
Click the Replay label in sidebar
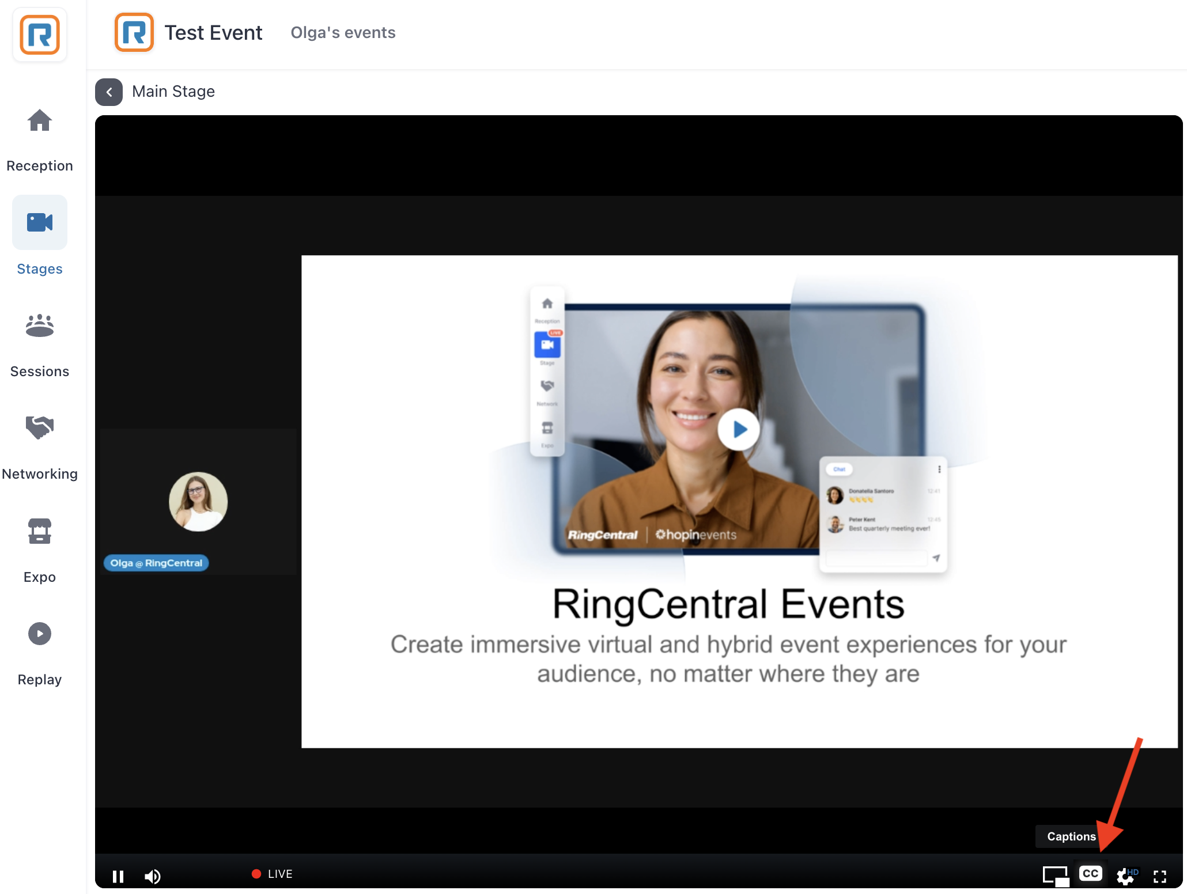click(40, 680)
